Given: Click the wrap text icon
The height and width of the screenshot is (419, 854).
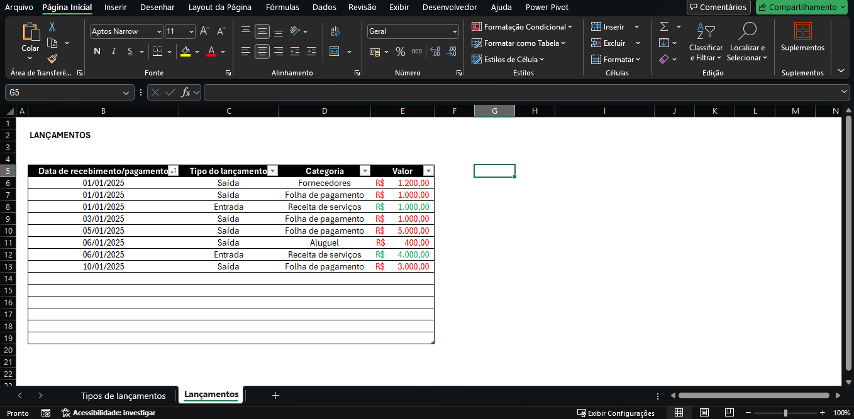Looking at the screenshot, I should point(335,31).
